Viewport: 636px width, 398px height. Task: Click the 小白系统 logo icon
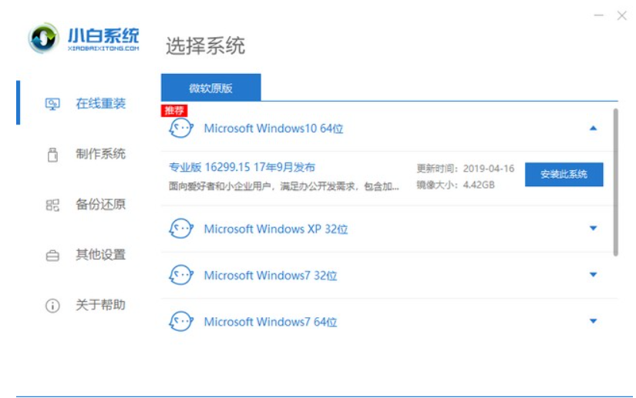(43, 38)
